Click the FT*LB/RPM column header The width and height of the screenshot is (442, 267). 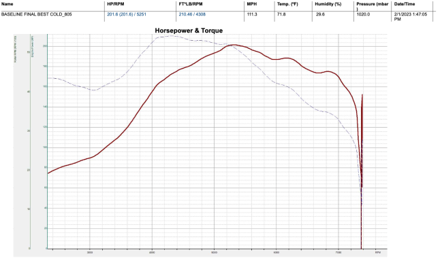191,4
